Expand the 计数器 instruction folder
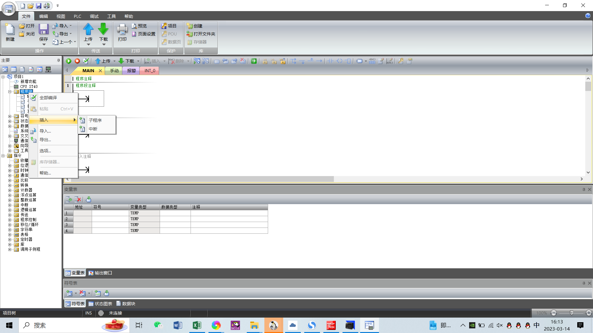 (10, 190)
